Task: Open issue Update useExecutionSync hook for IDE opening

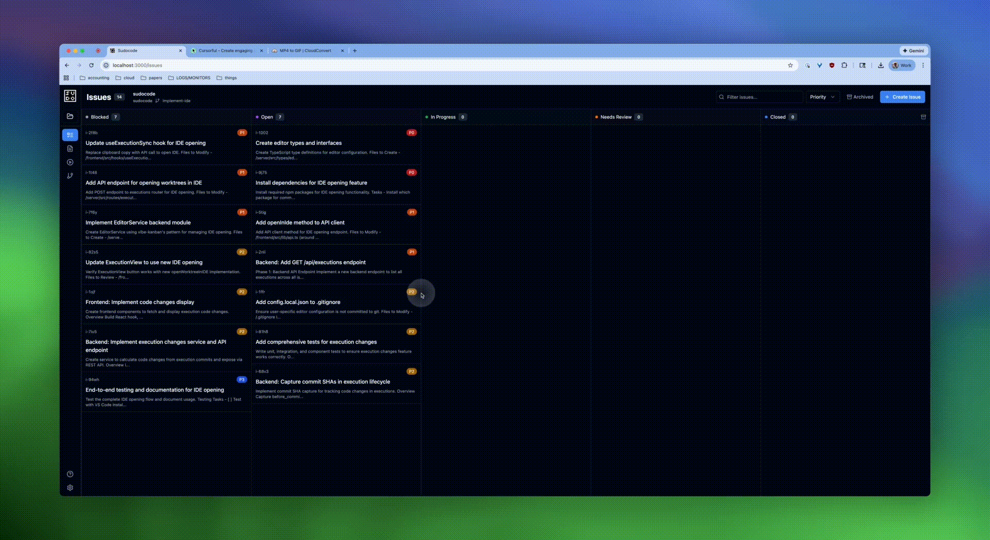Action: point(166,145)
